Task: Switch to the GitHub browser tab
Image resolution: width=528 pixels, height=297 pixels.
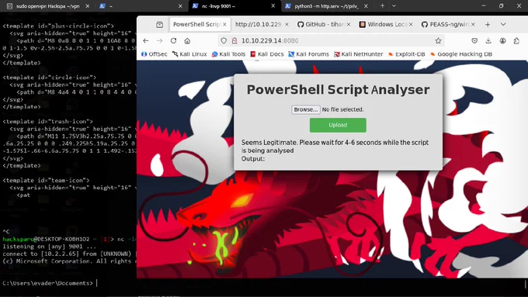Action: click(x=324, y=24)
